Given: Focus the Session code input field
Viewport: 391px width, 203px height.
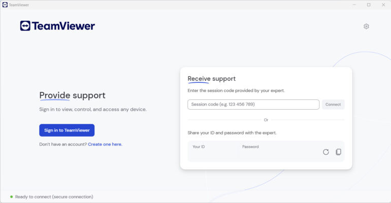Looking at the screenshot, I should tap(253, 105).
